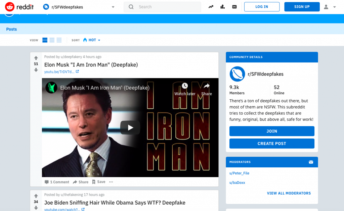Open the Joe Biden Sniffing Hair post title
The height and width of the screenshot is (211, 344).
coord(115,203)
